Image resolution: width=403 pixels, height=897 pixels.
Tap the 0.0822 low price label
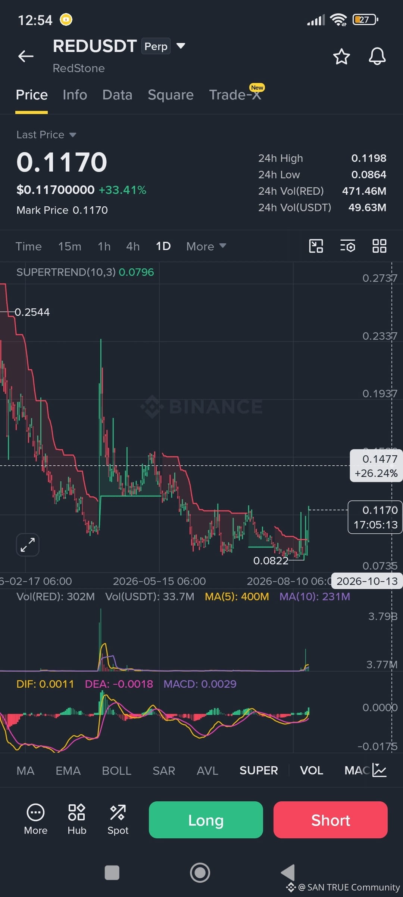click(271, 561)
